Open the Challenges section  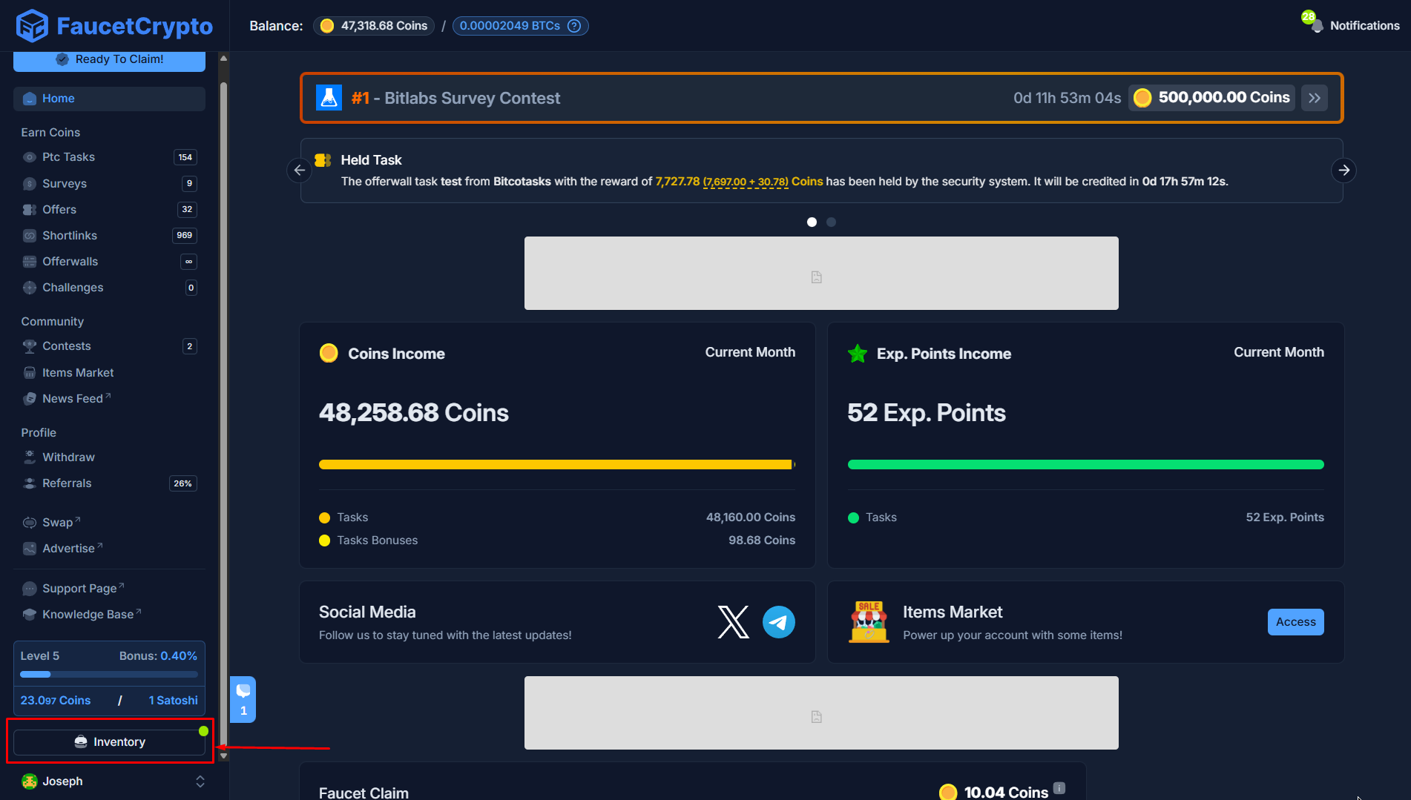click(x=72, y=288)
